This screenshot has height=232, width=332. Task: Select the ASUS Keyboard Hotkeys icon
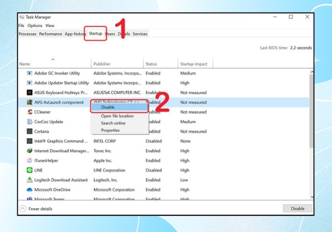pos(29,93)
